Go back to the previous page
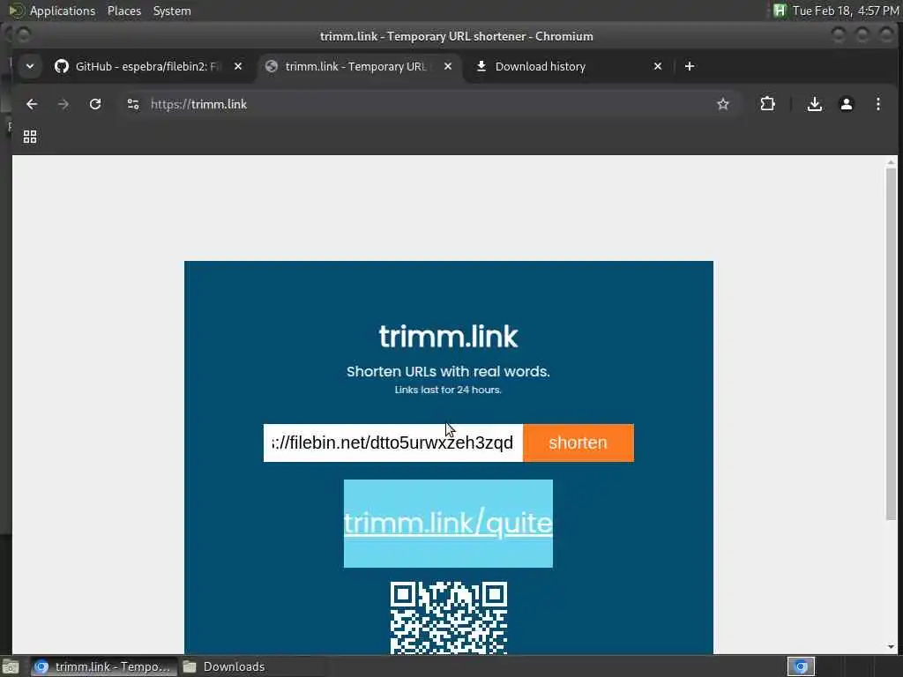The image size is (903, 677). click(32, 104)
